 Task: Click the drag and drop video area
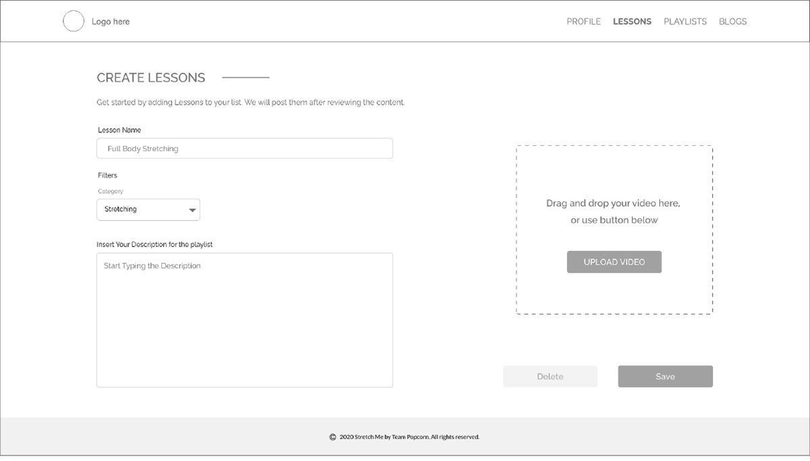point(614,229)
